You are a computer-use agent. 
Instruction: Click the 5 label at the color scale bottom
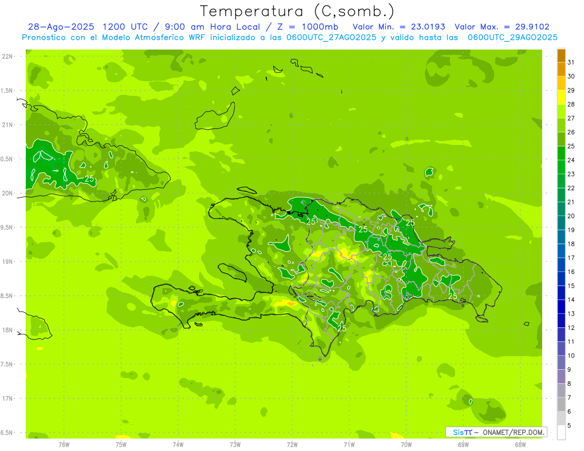click(x=569, y=426)
